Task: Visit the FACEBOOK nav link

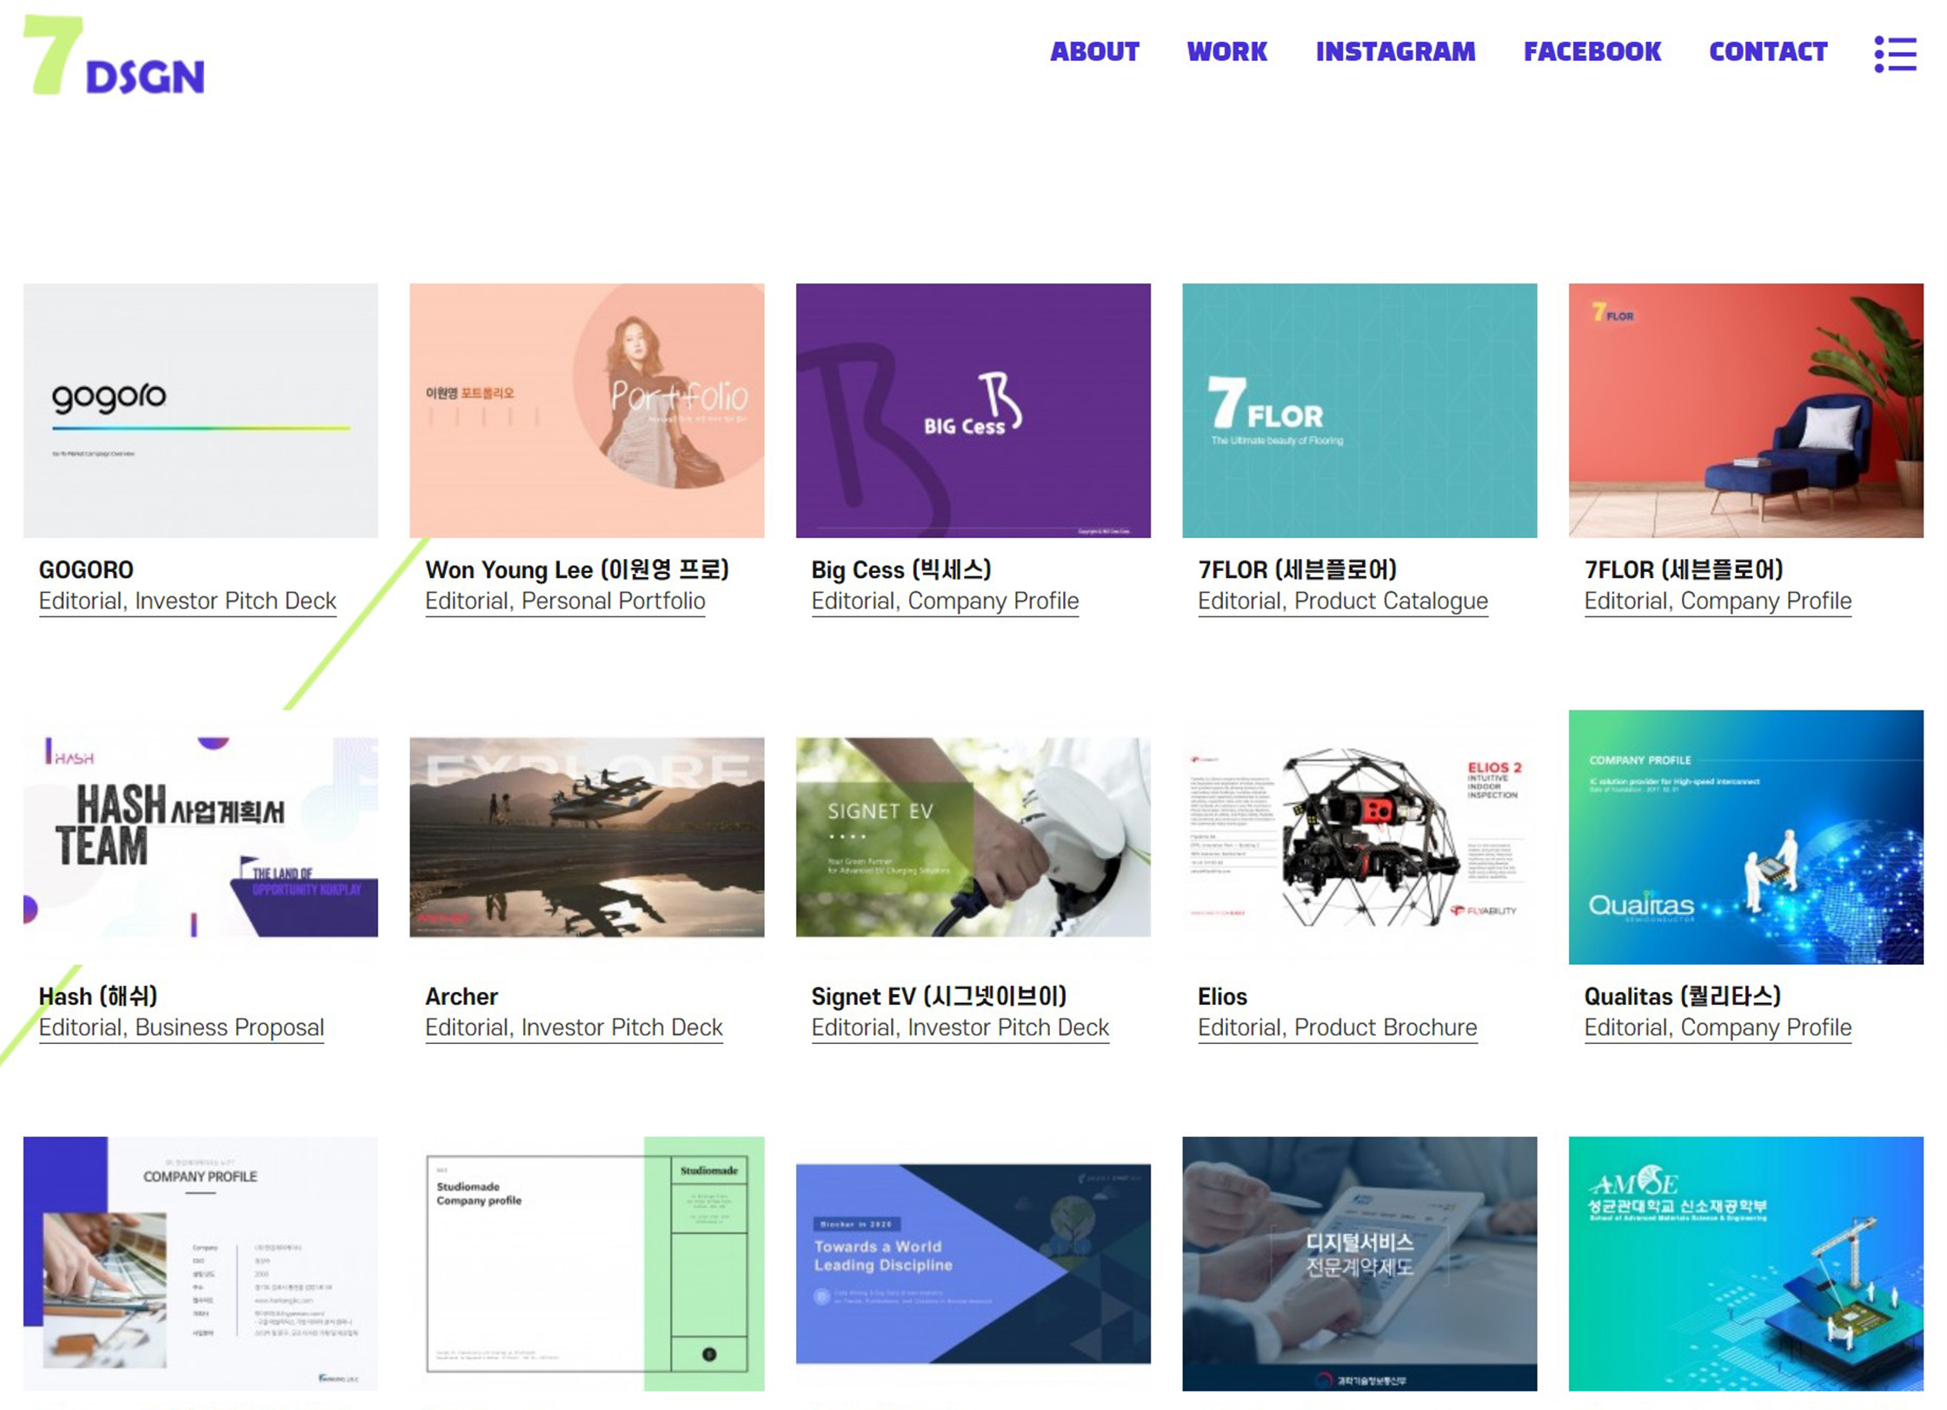Action: [1591, 52]
